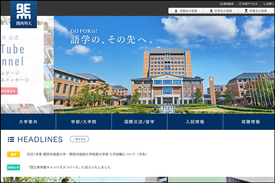This screenshot has width=275, height=183.
Task: Open the 2021年度 入学試験について headline
Action: pos(87,155)
